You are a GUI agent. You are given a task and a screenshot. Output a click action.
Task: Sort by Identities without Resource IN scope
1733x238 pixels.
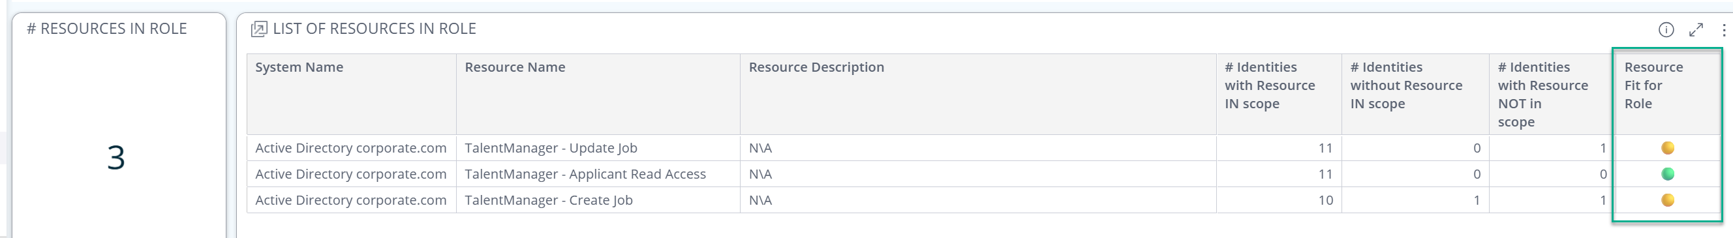(x=1406, y=85)
